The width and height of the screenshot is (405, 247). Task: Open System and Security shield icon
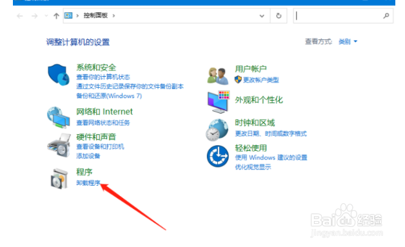pos(59,75)
